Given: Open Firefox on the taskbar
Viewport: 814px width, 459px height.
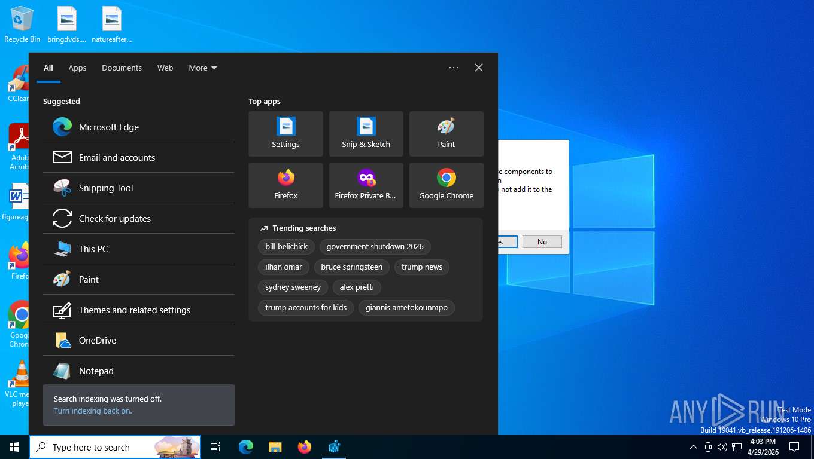Looking at the screenshot, I should (x=305, y=447).
